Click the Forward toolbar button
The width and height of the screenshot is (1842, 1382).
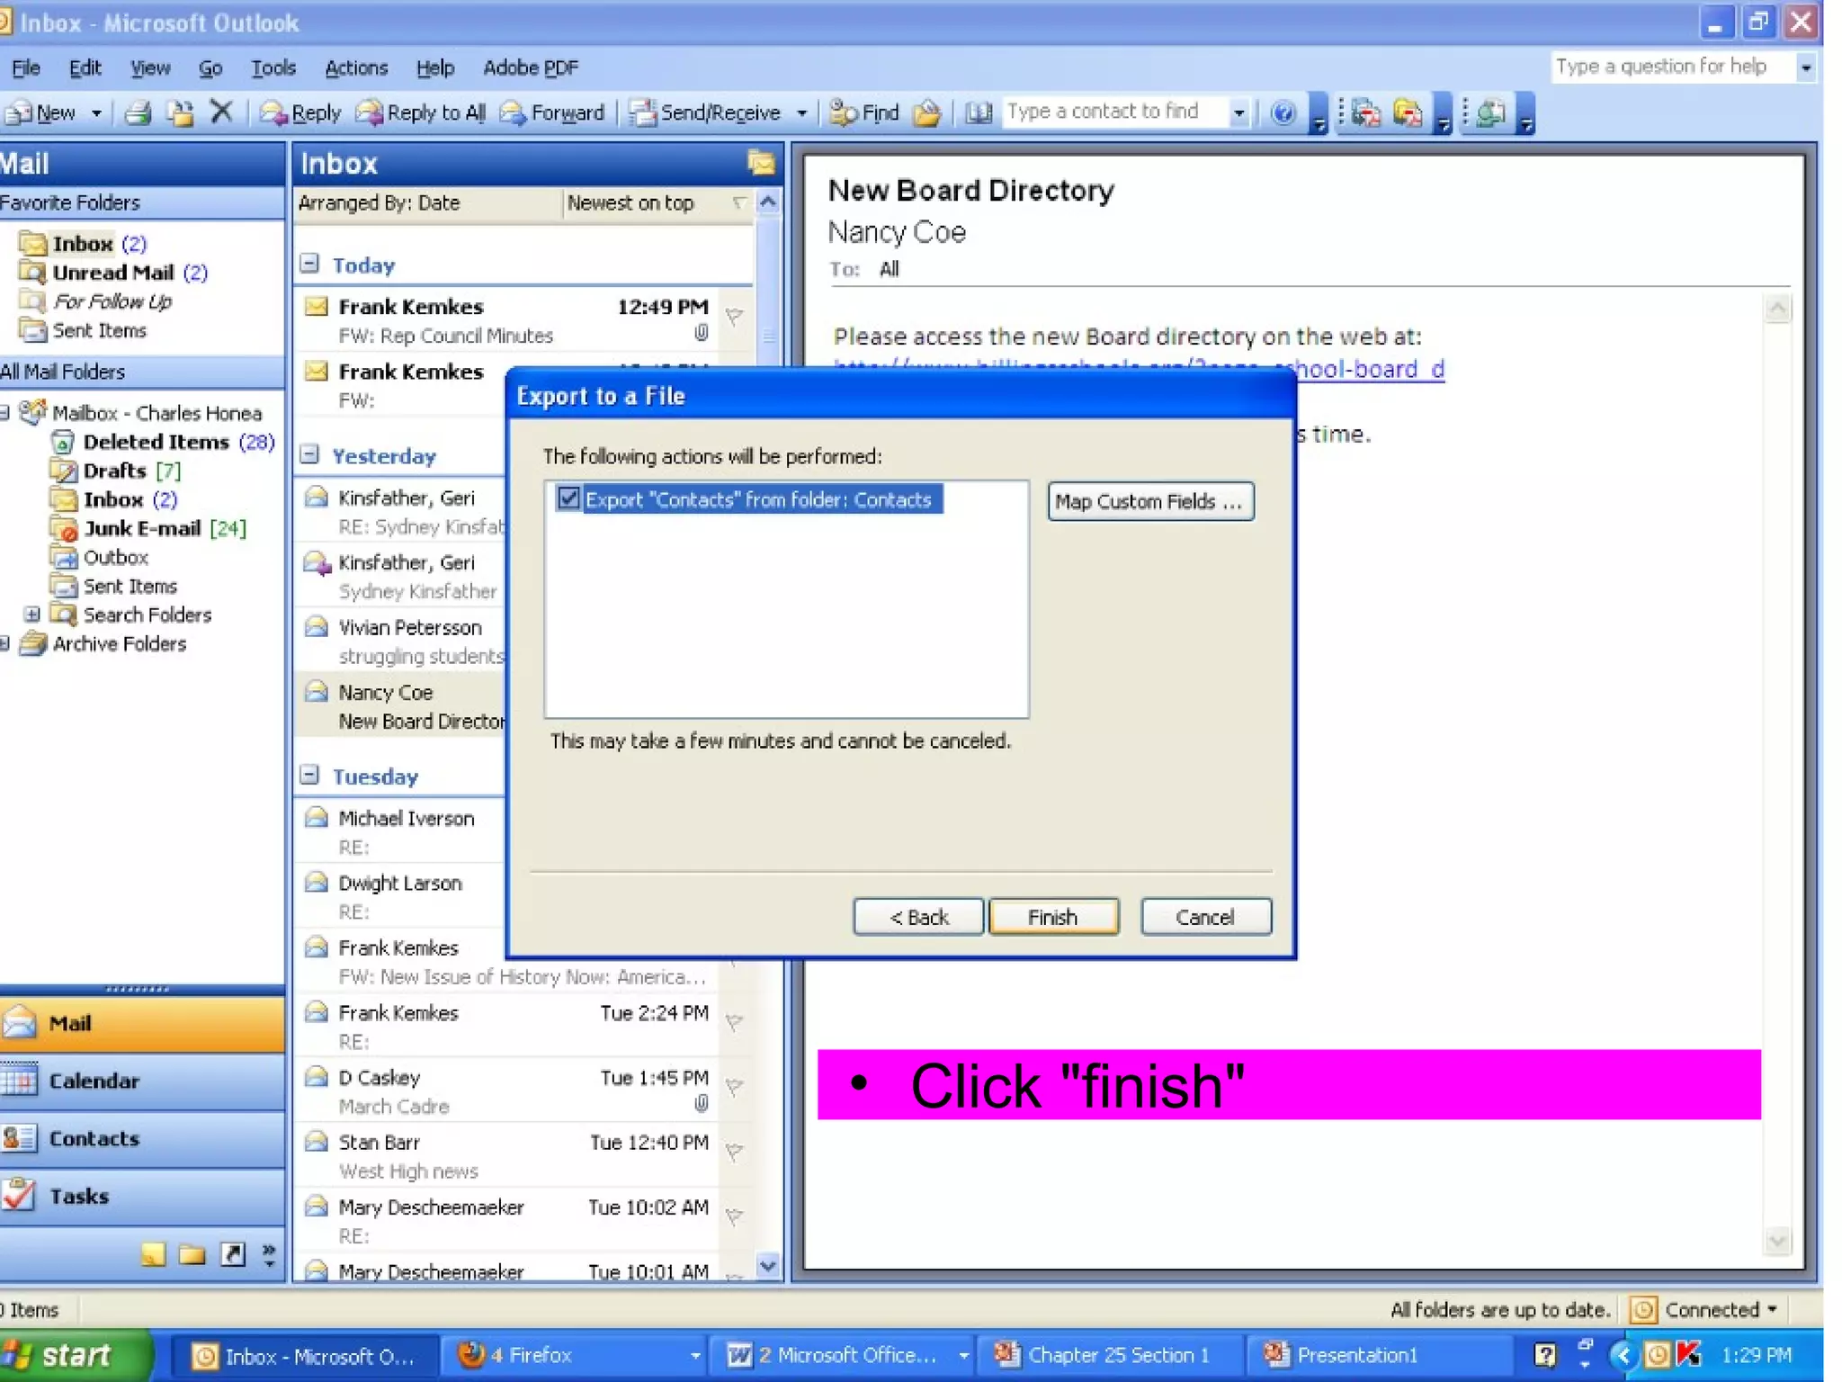coord(552,112)
